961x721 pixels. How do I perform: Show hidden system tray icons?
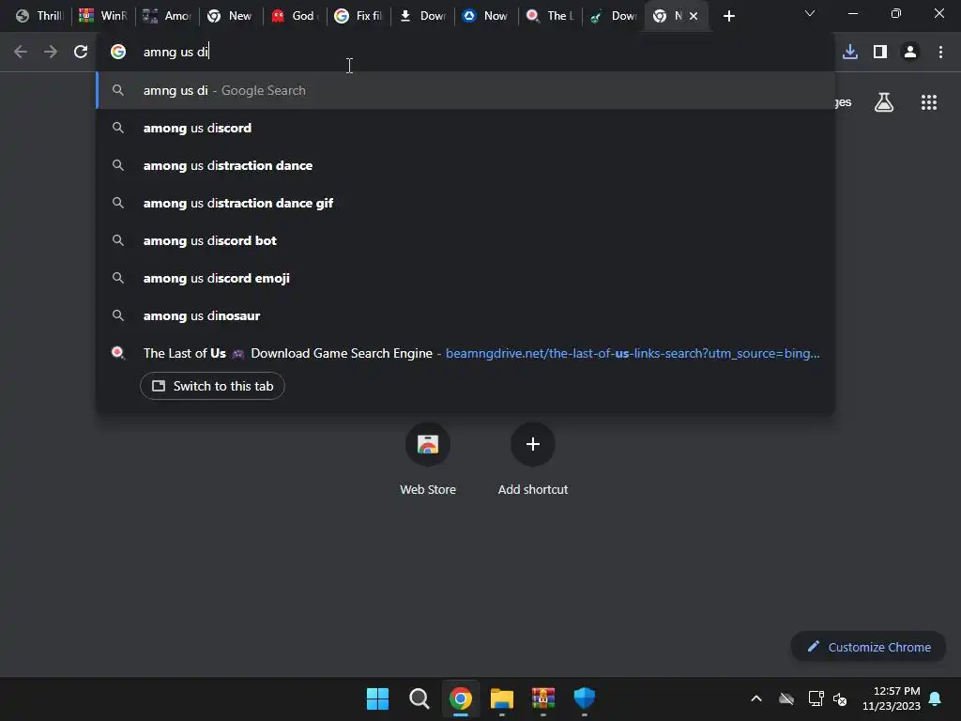pos(756,698)
